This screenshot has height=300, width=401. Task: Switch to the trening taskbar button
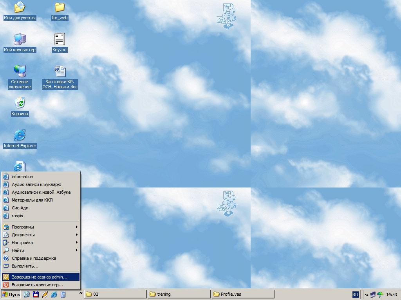tap(179, 294)
